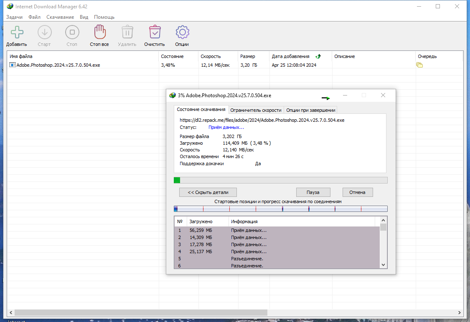Screen dimensions: 470x322
Task: Select Adobe.Photoshop.2024 file row in list
Action: pos(235,65)
